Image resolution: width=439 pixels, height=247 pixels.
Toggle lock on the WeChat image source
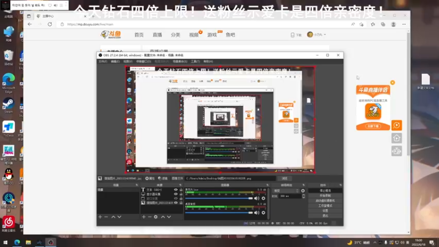coord(181,203)
